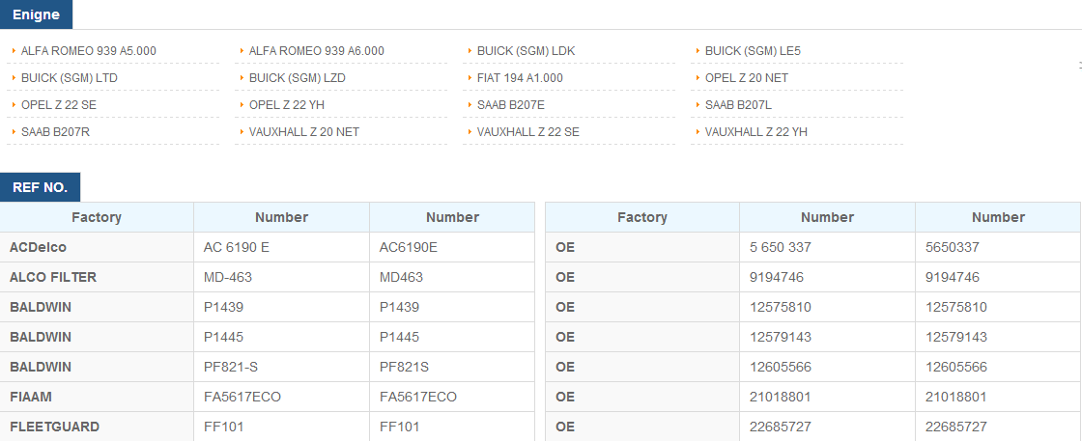The image size is (1082, 441).
Task: Click orange arrow beside BUICK (SGM) LE5
Action: pos(698,50)
